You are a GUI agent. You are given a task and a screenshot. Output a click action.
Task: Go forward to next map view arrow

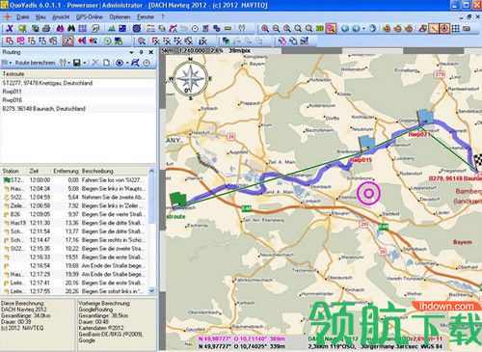pyautogui.click(x=356, y=29)
